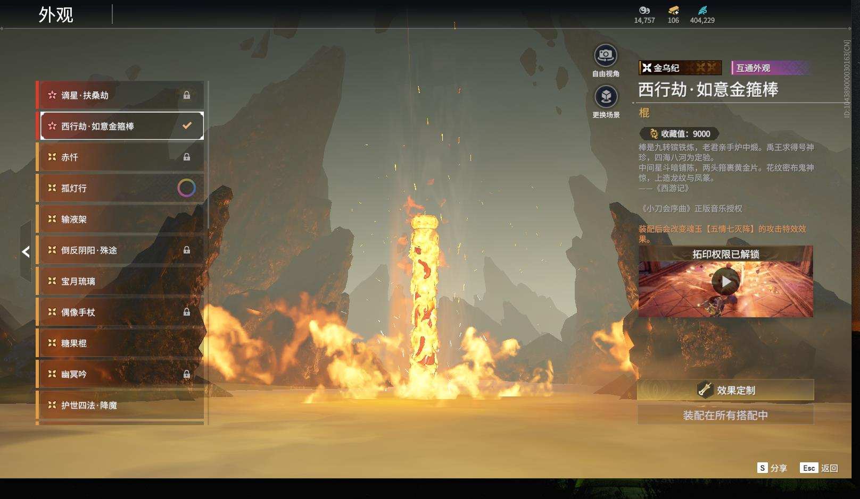
Task: Click the 效果定制 button
Action: click(x=725, y=390)
